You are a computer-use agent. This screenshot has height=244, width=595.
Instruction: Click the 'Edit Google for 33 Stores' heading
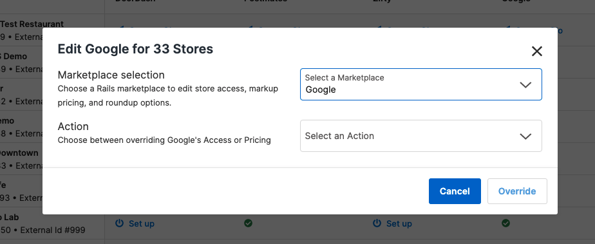coord(135,49)
